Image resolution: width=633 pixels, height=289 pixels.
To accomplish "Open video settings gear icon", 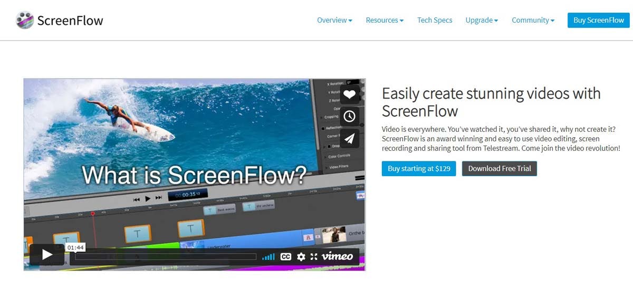I will click(301, 257).
